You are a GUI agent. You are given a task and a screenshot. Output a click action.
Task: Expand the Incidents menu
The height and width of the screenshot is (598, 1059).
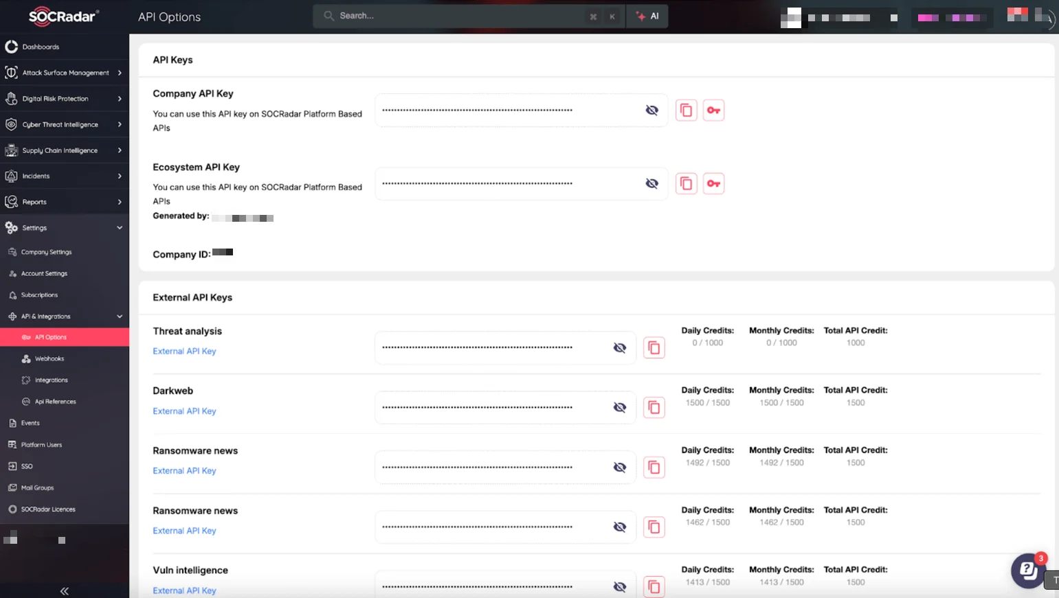point(65,176)
